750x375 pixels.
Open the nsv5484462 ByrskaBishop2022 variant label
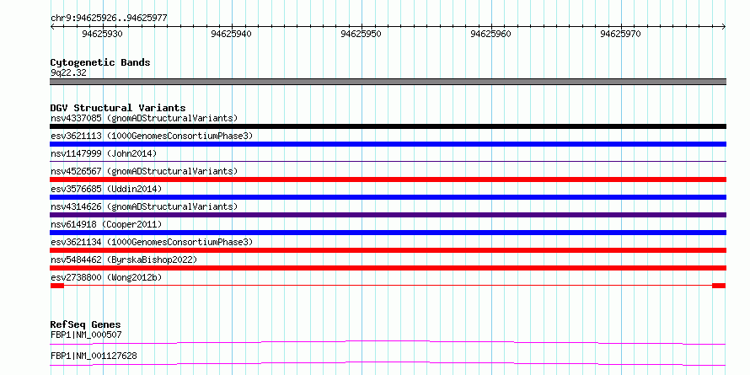click(x=124, y=260)
